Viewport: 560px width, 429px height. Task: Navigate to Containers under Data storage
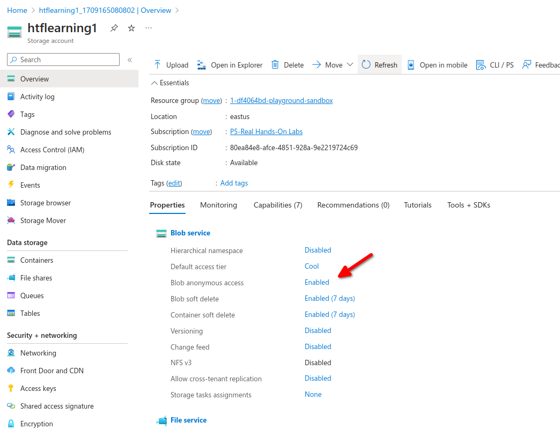36,260
